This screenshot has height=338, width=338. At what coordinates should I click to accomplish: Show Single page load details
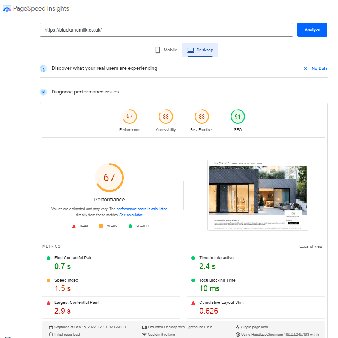click(x=254, y=327)
